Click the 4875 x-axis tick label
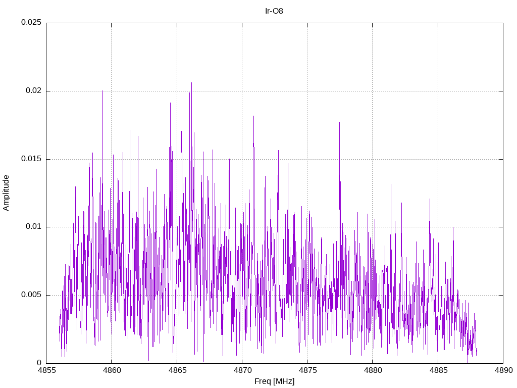 (308, 370)
